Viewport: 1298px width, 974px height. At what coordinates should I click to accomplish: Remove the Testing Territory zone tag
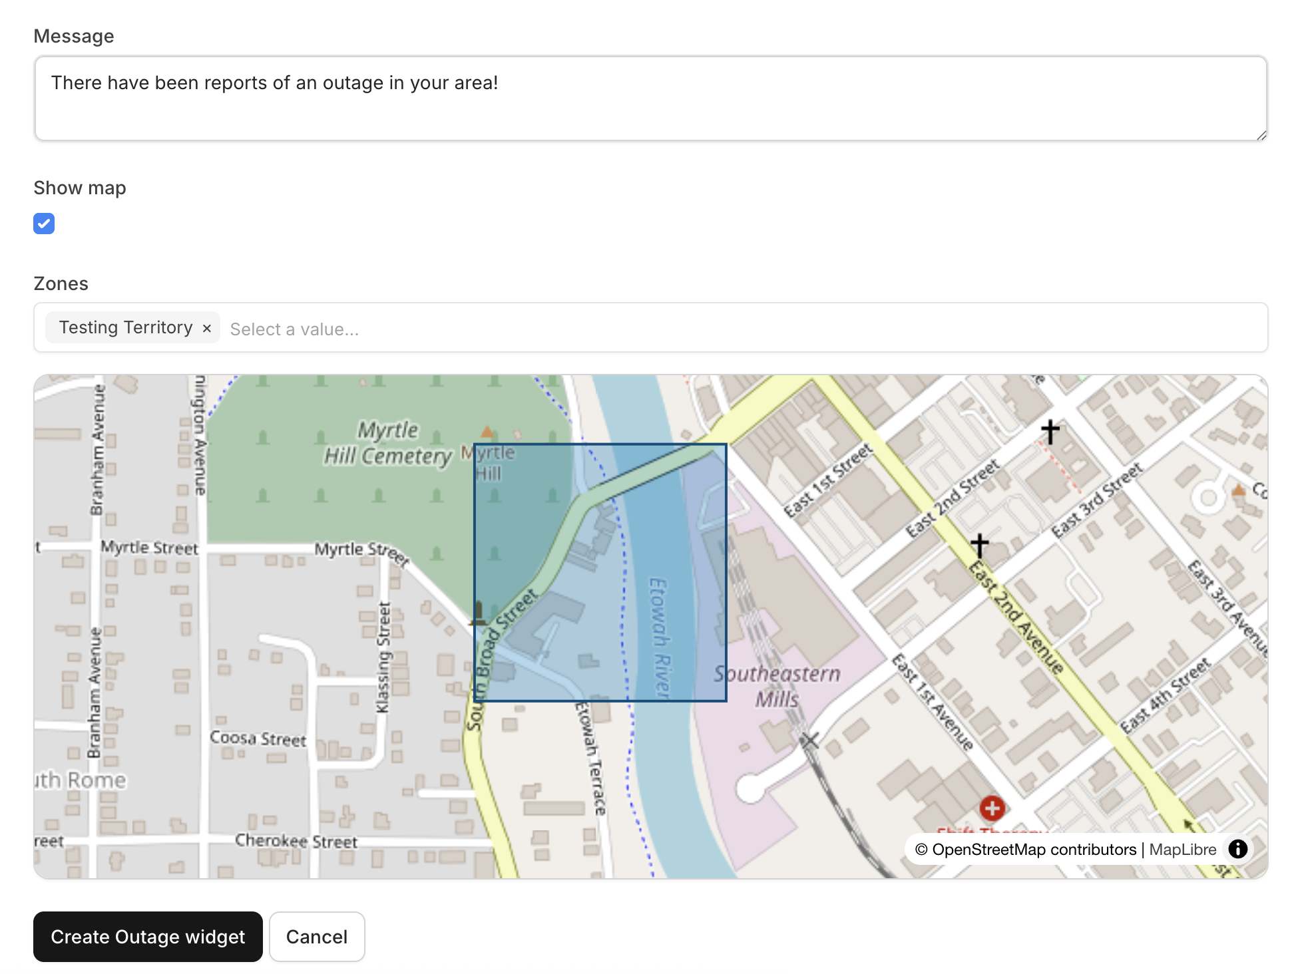click(x=206, y=327)
